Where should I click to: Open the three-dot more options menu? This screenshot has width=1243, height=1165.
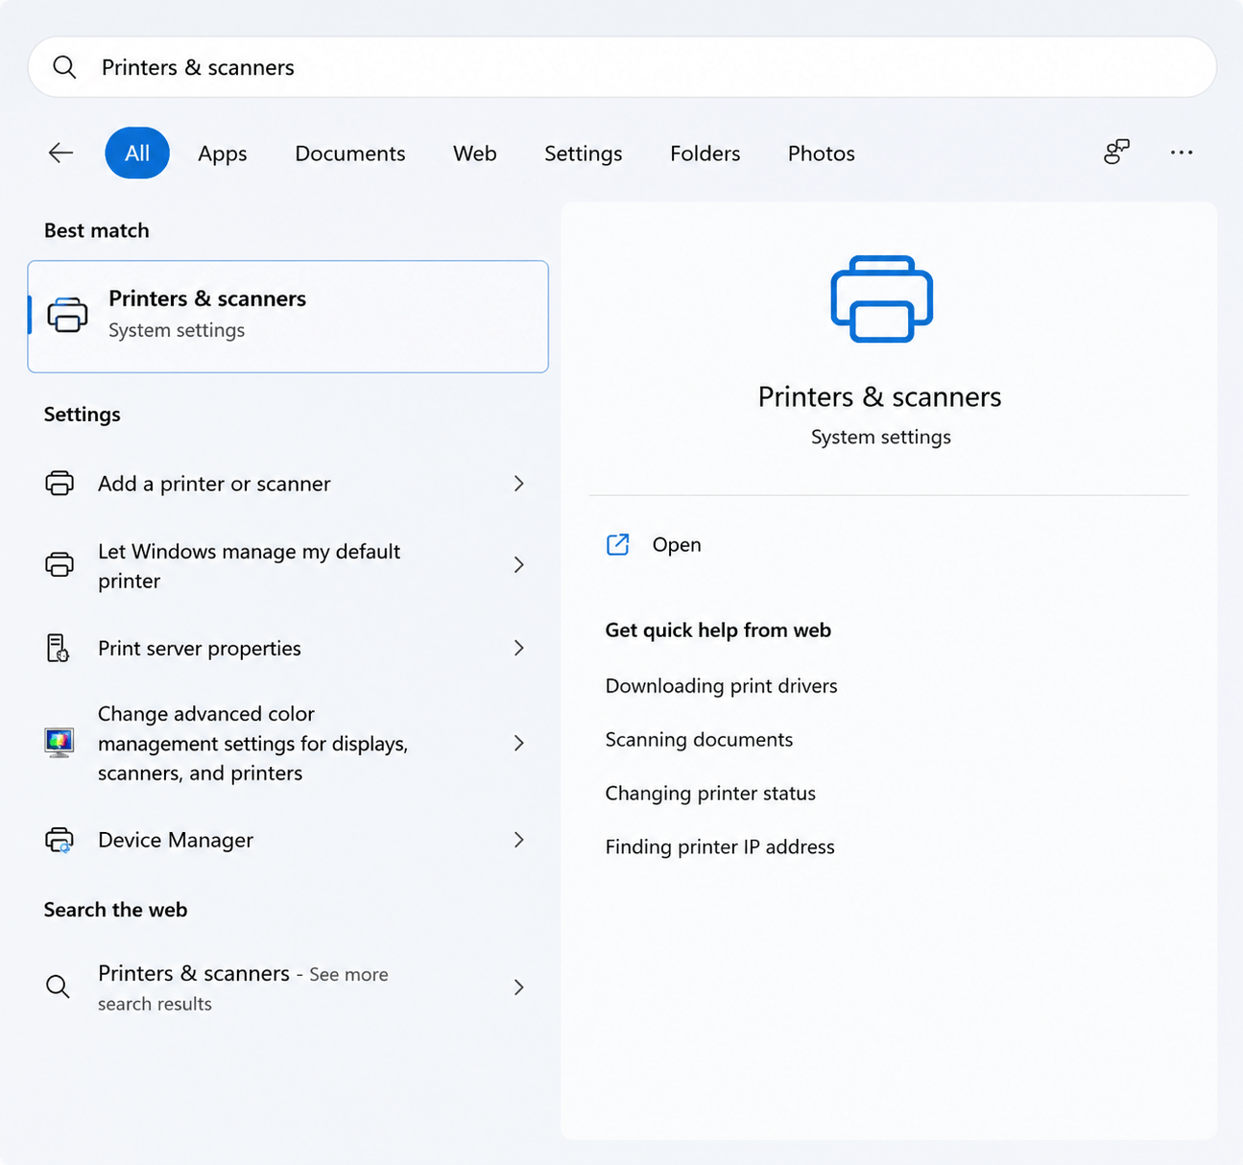click(x=1182, y=152)
